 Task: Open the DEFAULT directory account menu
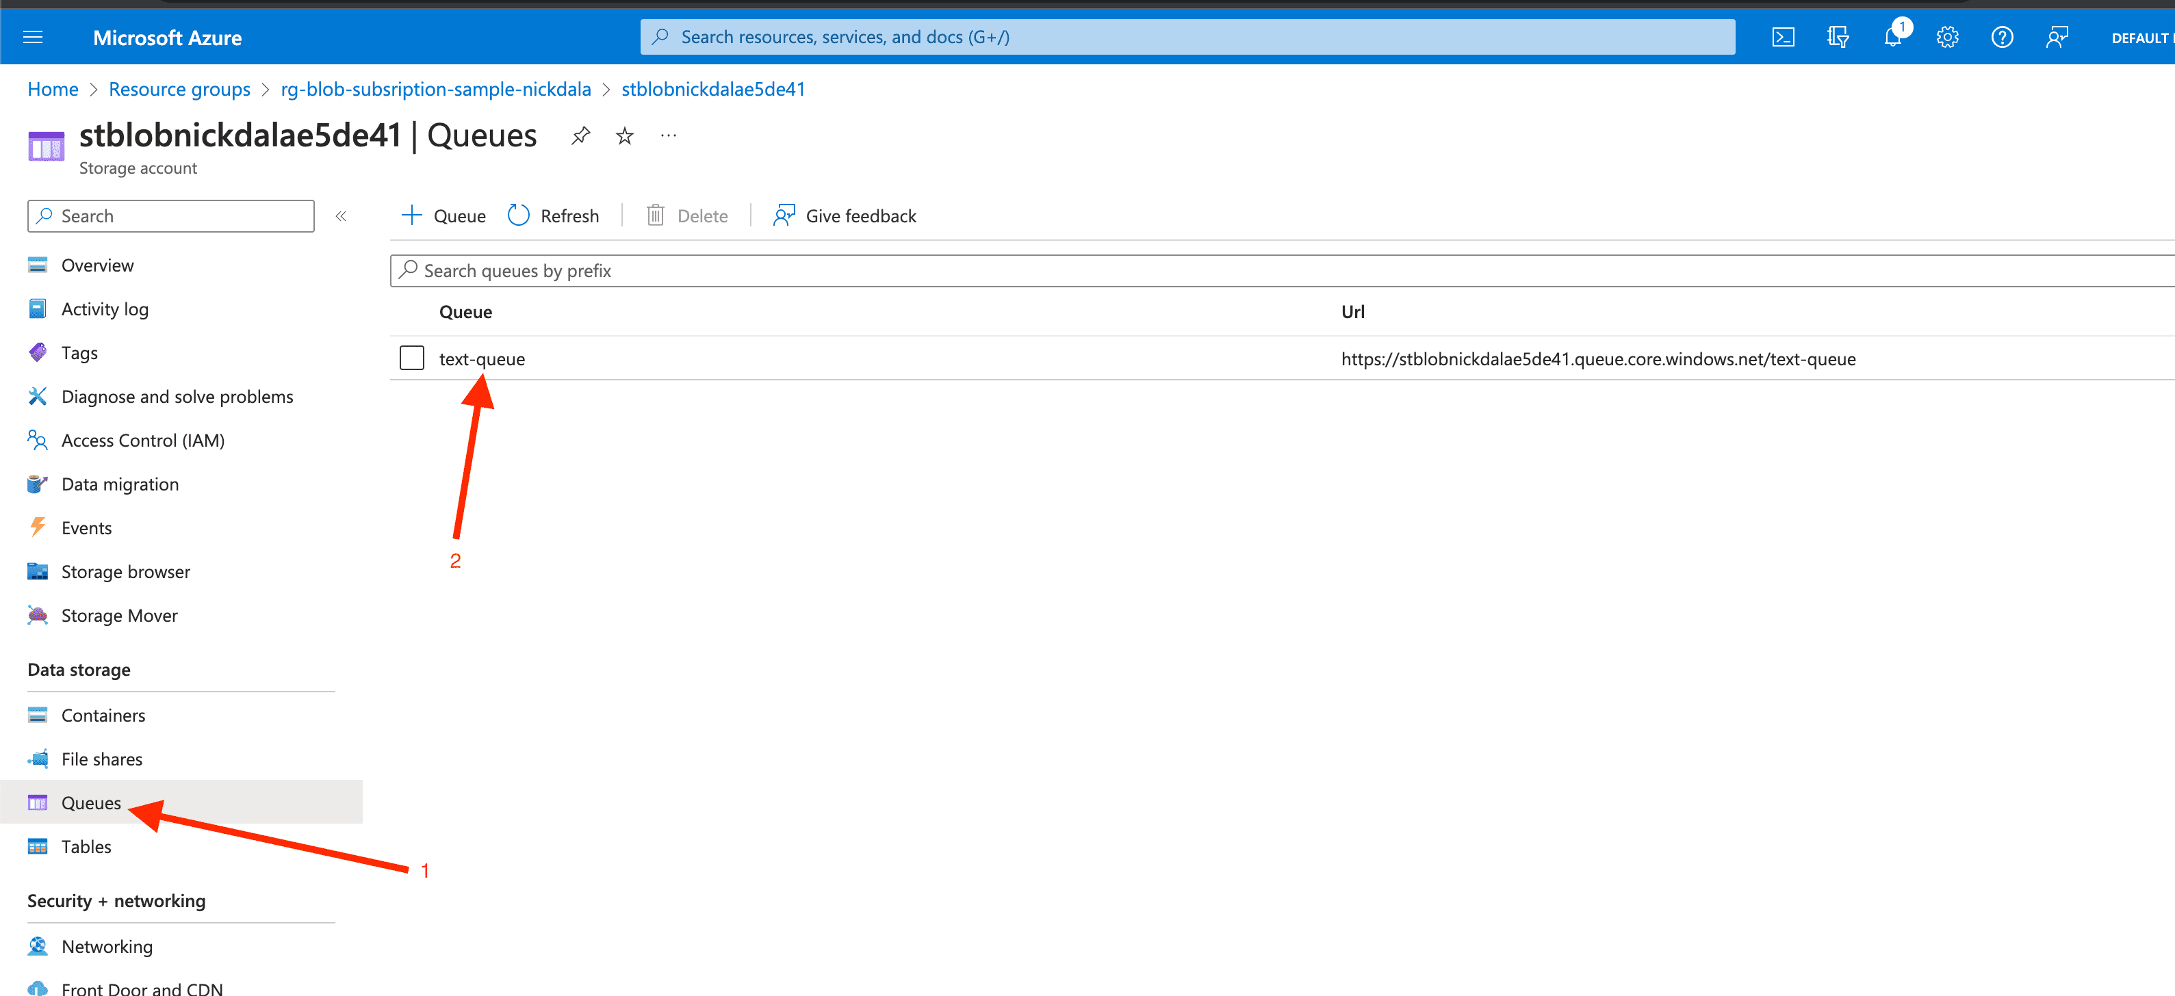pyautogui.click(x=2142, y=38)
